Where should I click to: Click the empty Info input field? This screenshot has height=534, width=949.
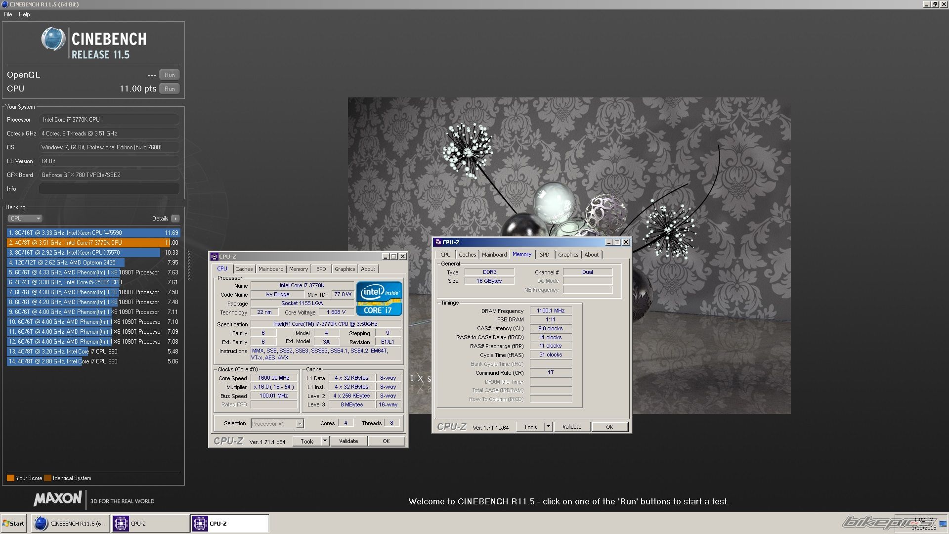(x=109, y=189)
